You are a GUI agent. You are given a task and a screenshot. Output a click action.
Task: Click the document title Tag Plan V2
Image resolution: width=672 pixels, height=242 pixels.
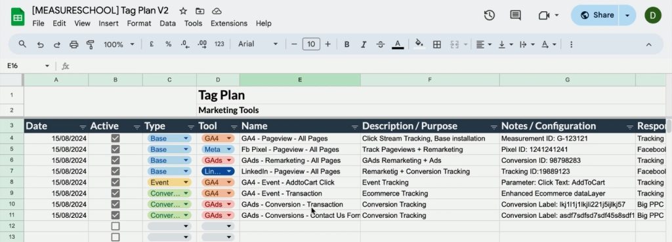pyautogui.click(x=100, y=10)
